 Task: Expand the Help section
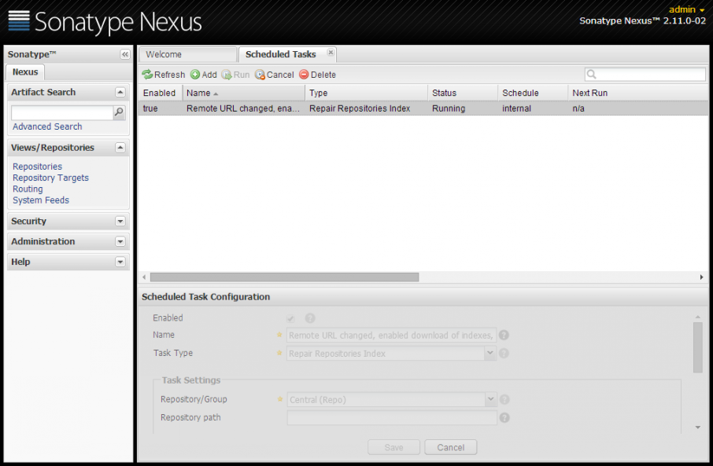[x=120, y=262]
